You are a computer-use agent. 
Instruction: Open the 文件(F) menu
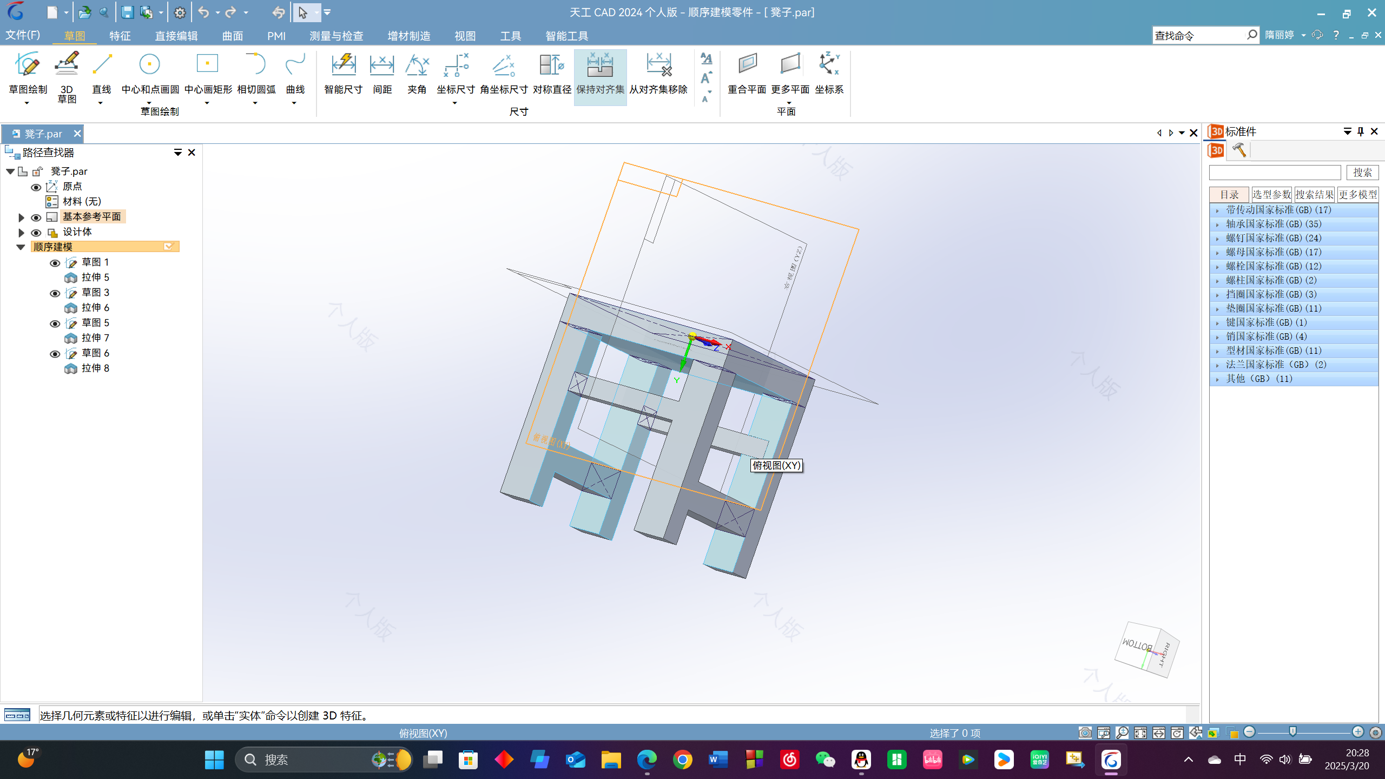pyautogui.click(x=23, y=35)
